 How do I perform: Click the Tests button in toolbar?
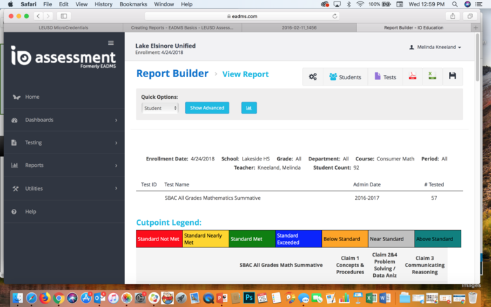coord(385,76)
